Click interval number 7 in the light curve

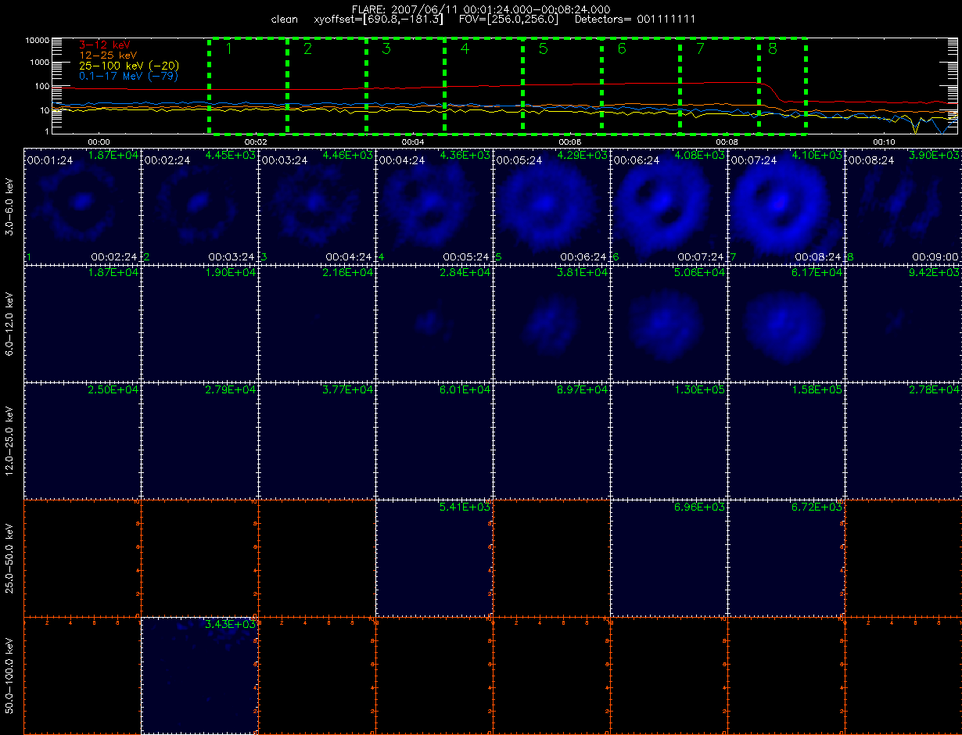(700, 49)
